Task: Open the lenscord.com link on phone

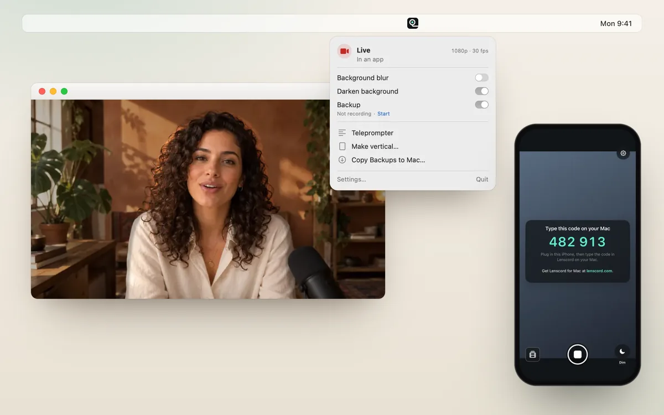Action: [x=599, y=271]
